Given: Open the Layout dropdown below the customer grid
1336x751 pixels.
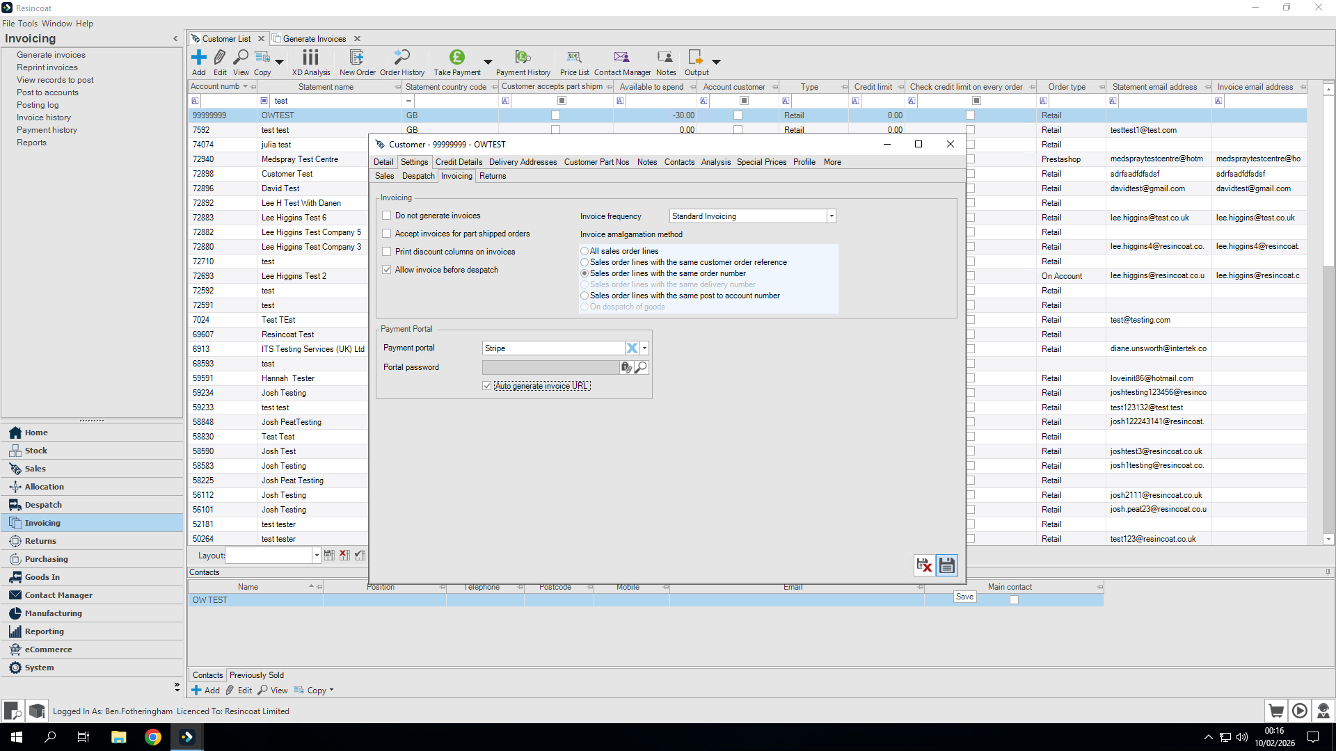Looking at the screenshot, I should (x=317, y=556).
